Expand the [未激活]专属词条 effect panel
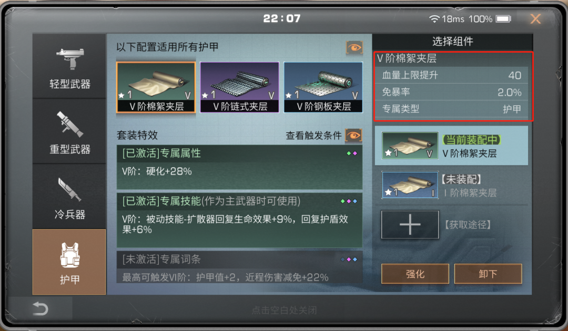Viewport: 568px width, 331px height. (239, 267)
